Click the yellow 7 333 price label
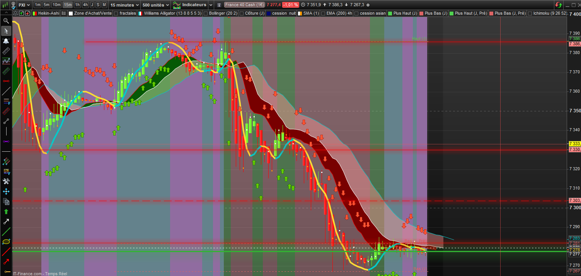Image resolution: width=581 pixels, height=276 pixels. click(574, 144)
